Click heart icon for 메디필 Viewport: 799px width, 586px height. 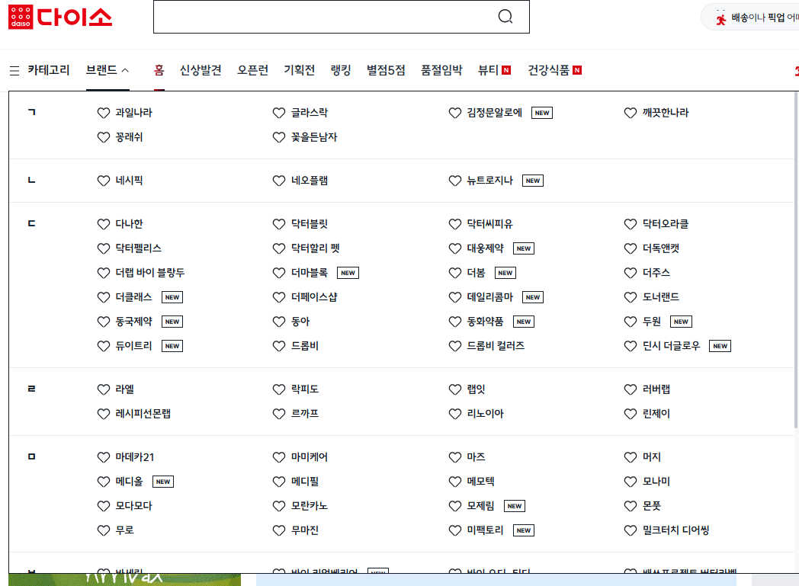click(279, 482)
